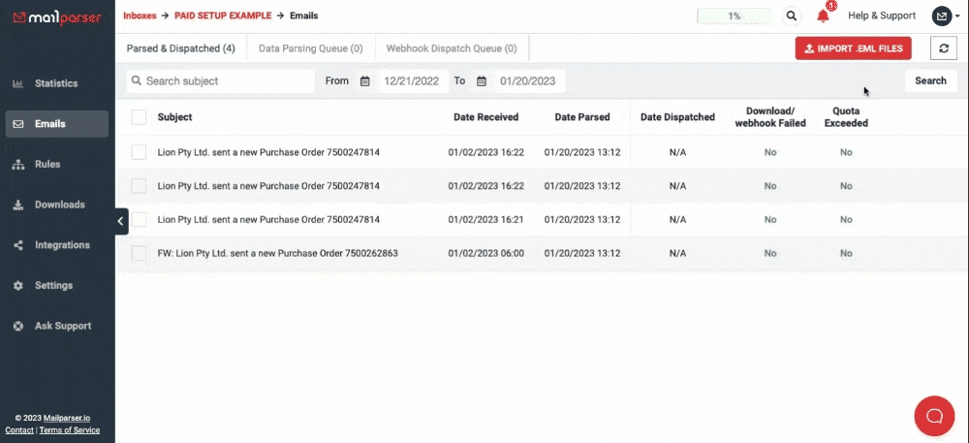Click the From date calendar icon
Viewport: 969px width, 443px height.
365,81
